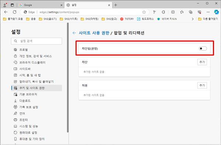Open 가족 보호 설정 section

pyautogui.click(x=36, y=107)
